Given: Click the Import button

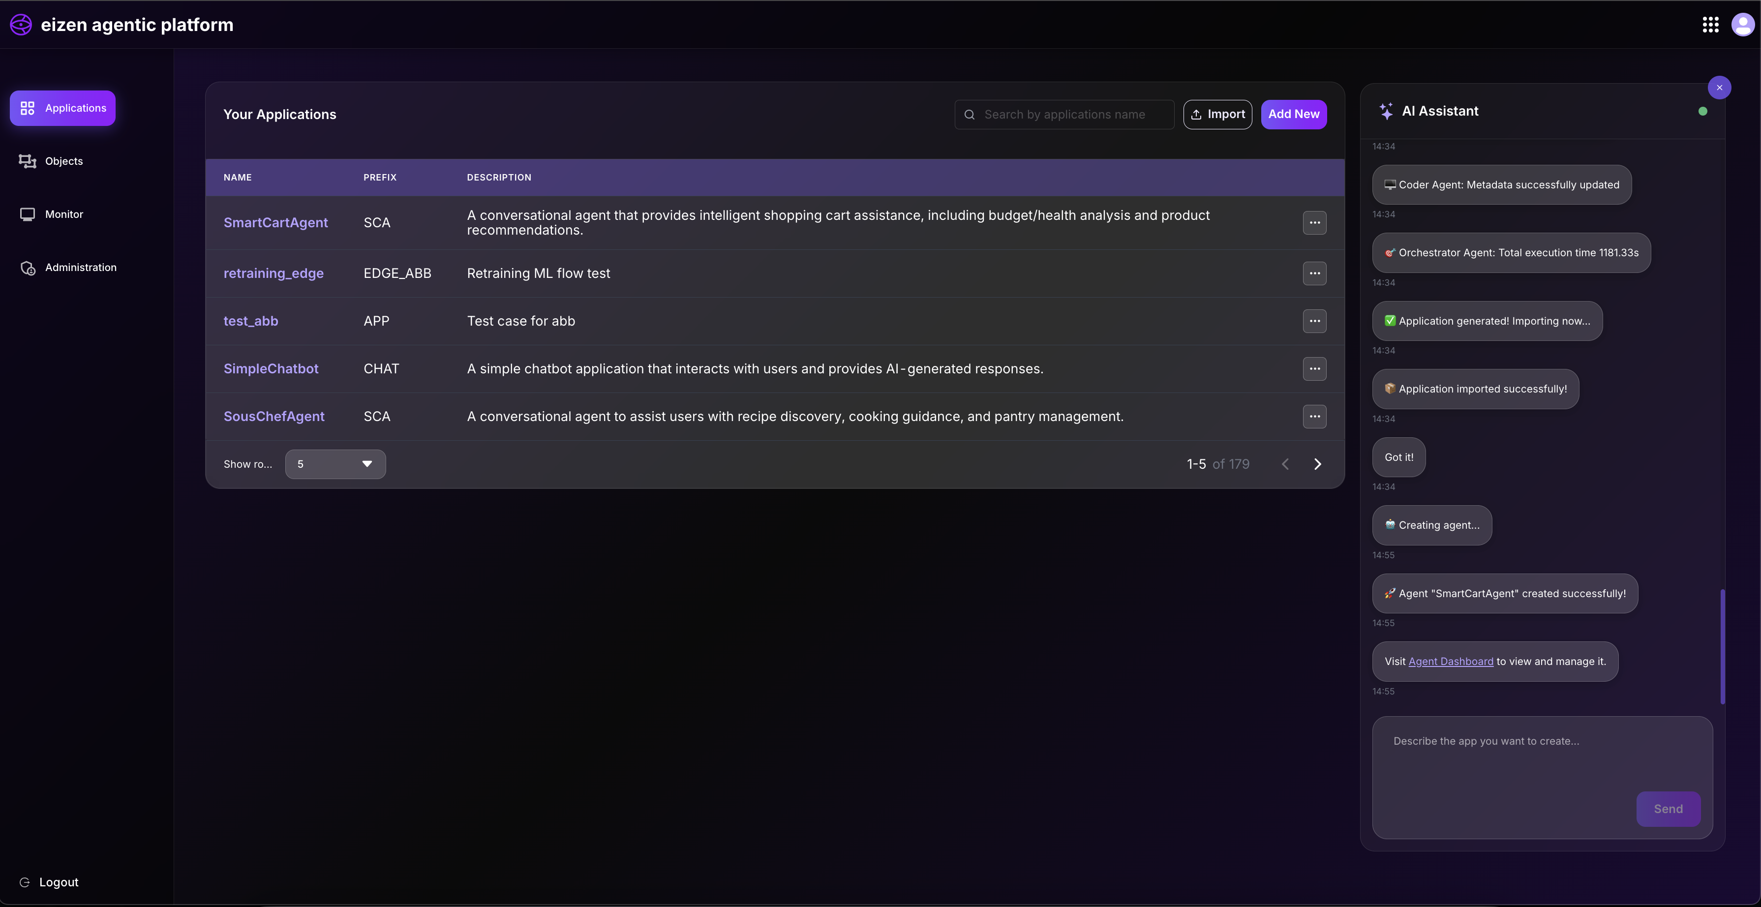Looking at the screenshot, I should click(x=1217, y=114).
